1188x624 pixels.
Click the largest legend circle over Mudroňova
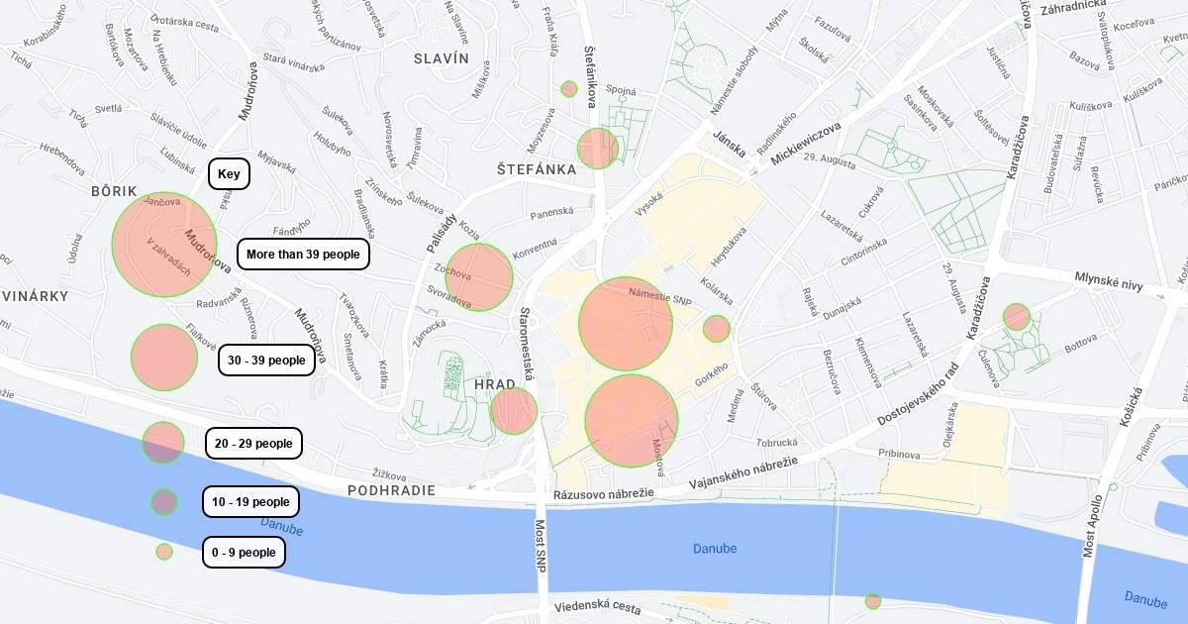click(x=164, y=245)
